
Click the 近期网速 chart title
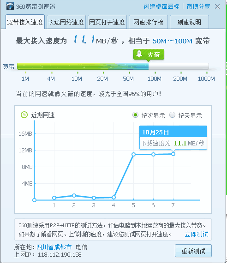43,115
